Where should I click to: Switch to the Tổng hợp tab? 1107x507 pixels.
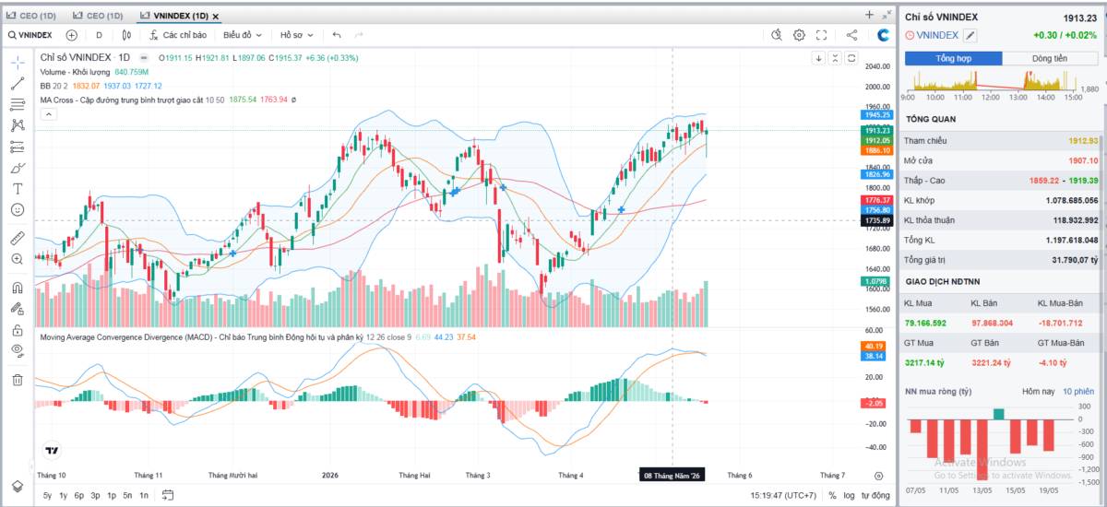pyautogui.click(x=954, y=58)
